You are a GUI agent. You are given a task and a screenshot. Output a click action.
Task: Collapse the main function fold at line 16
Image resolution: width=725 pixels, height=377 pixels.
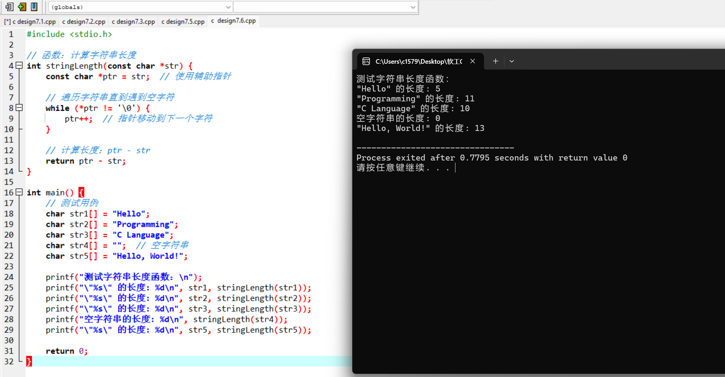tap(19, 192)
